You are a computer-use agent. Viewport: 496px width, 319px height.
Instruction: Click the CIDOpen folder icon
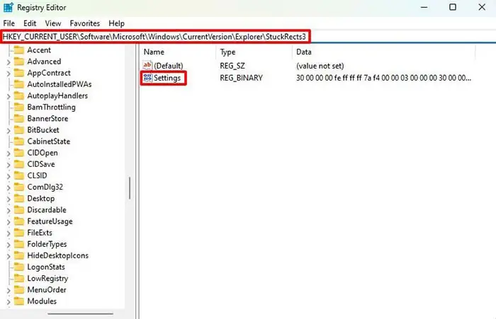[x=19, y=153]
